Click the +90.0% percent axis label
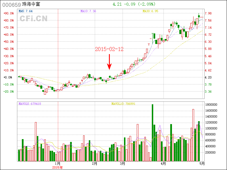The width and height of the screenshot is (227, 170). pyautogui.click(x=9, y=13)
